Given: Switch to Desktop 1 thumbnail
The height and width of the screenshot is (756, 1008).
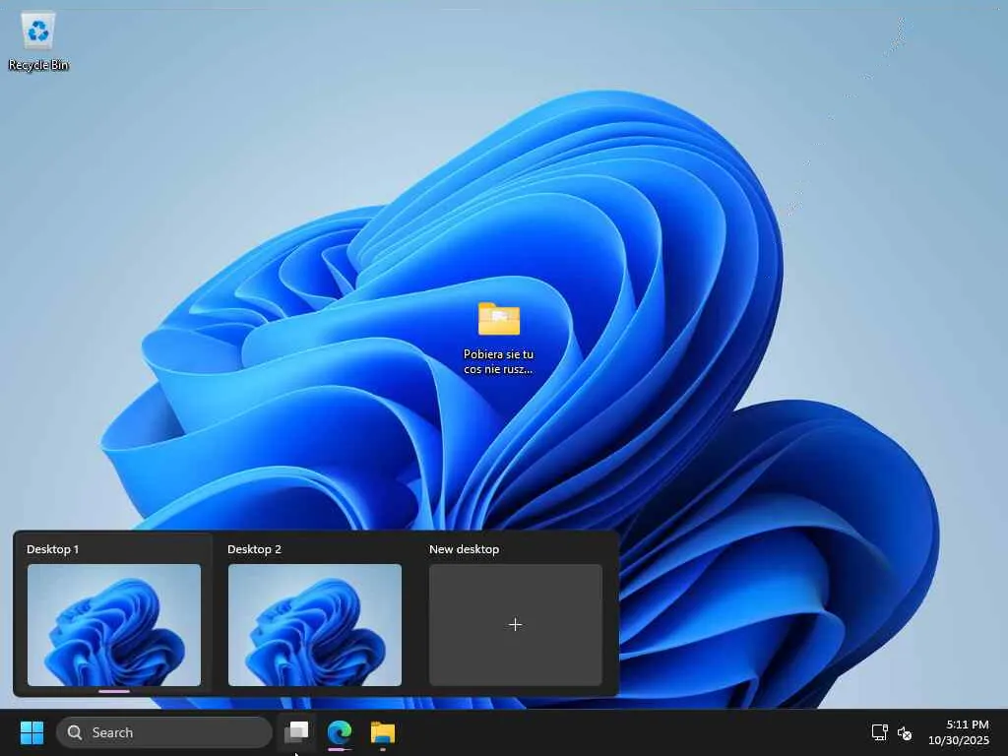Looking at the screenshot, I should click(x=114, y=625).
